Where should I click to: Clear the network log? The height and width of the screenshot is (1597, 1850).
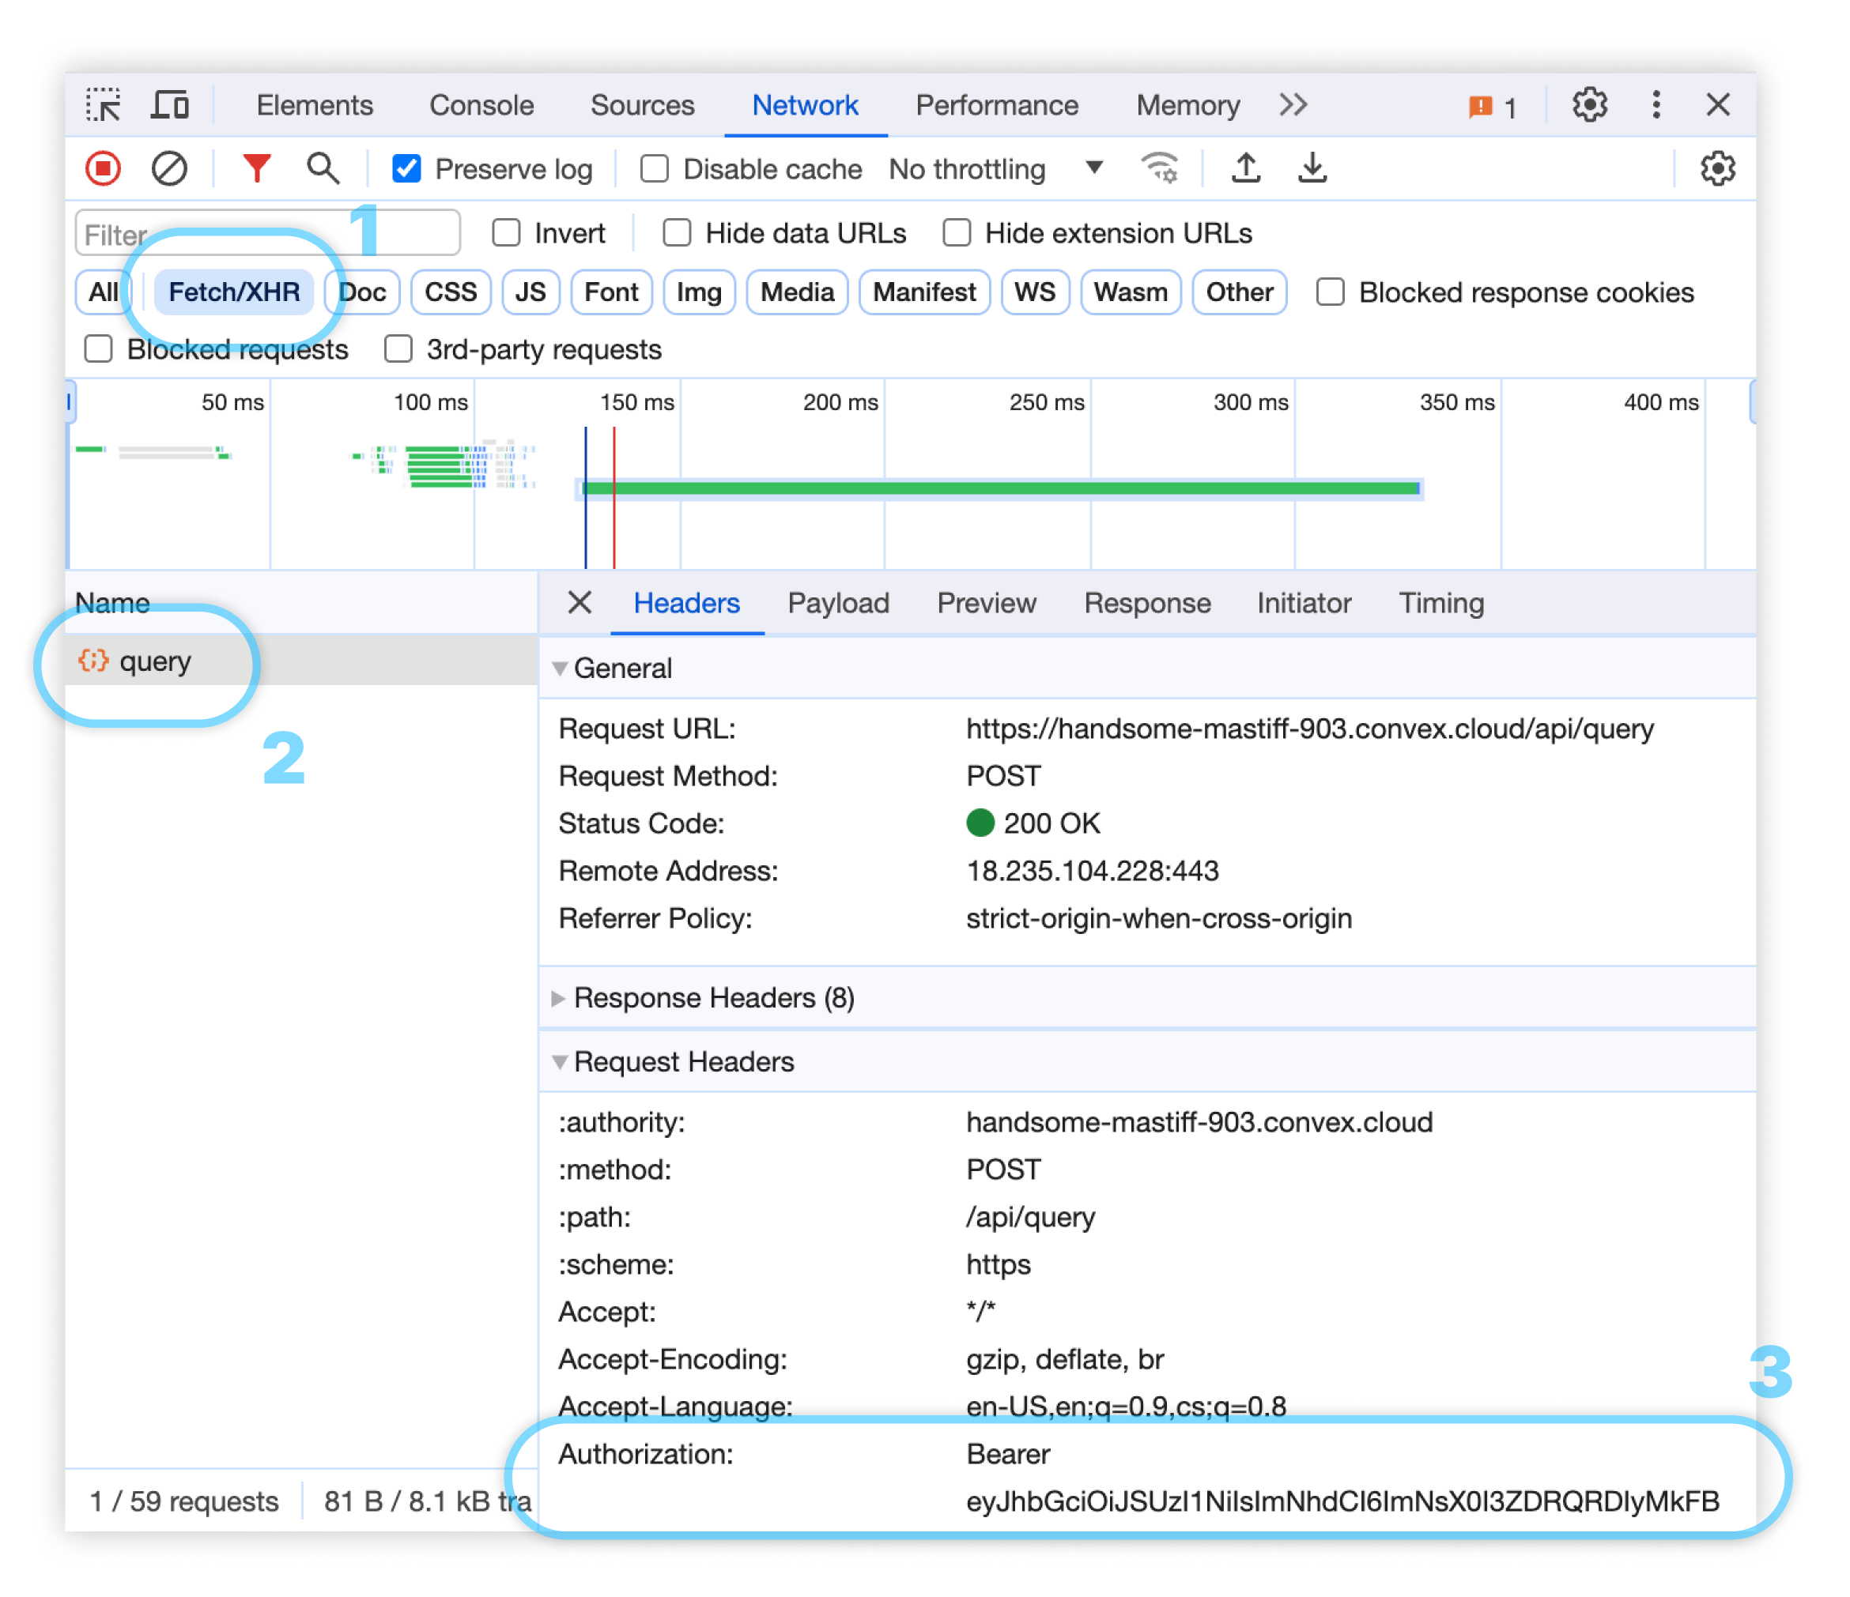pyautogui.click(x=170, y=168)
